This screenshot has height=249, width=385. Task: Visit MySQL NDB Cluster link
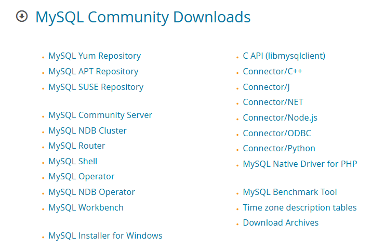[87, 130]
